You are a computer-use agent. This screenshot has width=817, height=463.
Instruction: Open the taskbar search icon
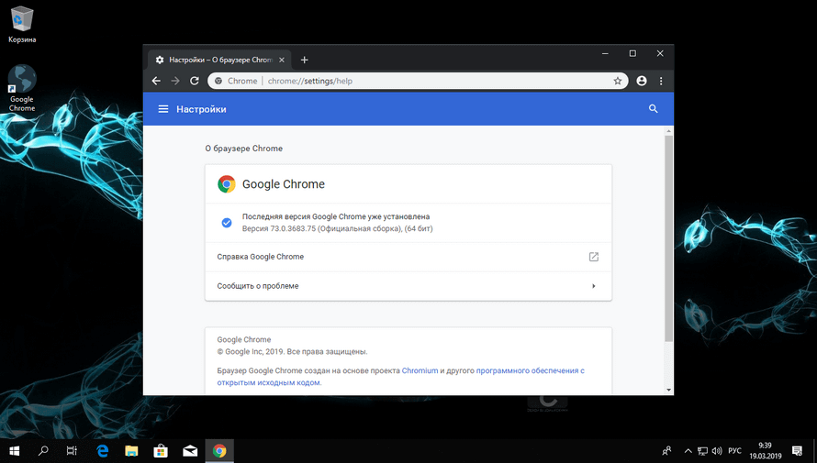pos(43,450)
